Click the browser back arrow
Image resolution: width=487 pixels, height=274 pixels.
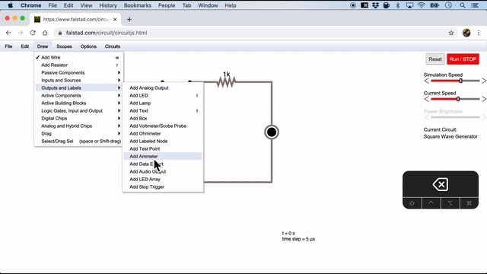pos(8,33)
